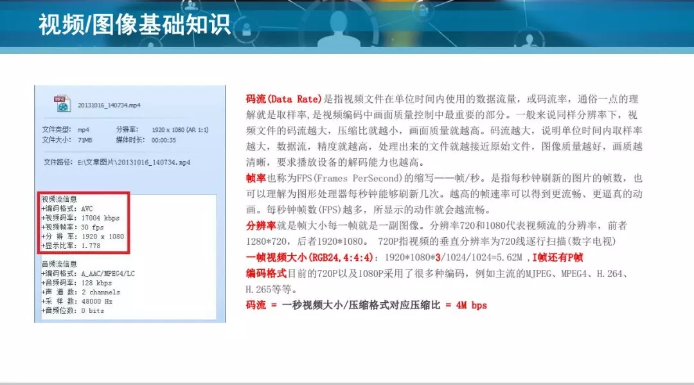Click the red 码流(Data Rate) heading
694x385 pixels.
tap(284, 100)
